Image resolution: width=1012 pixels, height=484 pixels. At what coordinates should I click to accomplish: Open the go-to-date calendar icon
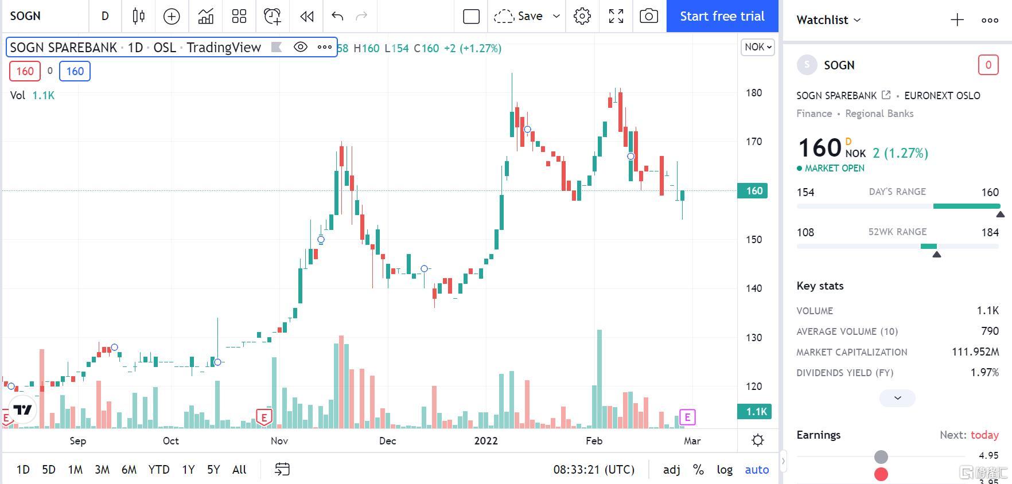[282, 469]
